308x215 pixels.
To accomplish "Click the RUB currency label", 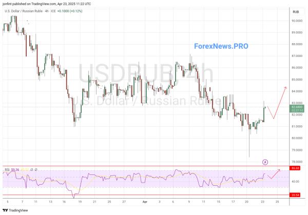I will click(x=296, y=12).
